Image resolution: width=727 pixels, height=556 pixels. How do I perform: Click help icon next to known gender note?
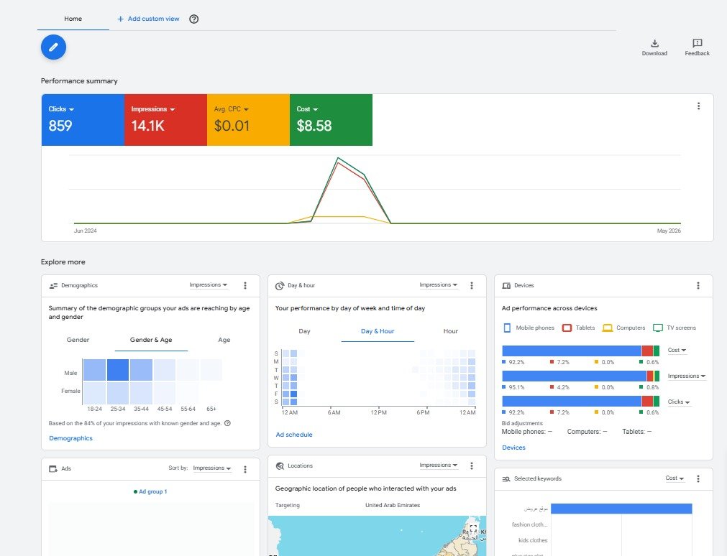[227, 423]
